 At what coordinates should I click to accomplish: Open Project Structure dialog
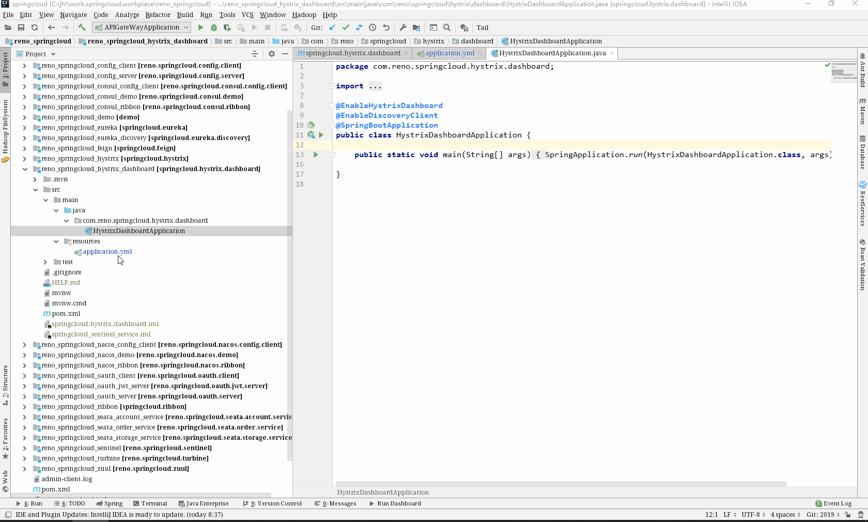[x=416, y=27]
